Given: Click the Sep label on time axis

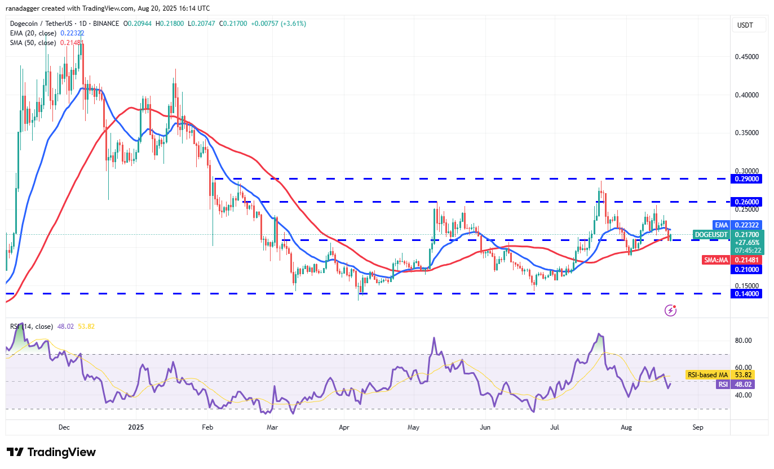Looking at the screenshot, I should click(697, 427).
